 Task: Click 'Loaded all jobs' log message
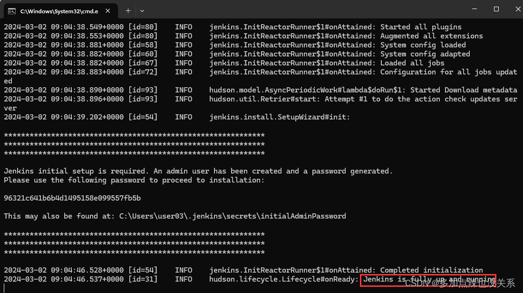412,63
